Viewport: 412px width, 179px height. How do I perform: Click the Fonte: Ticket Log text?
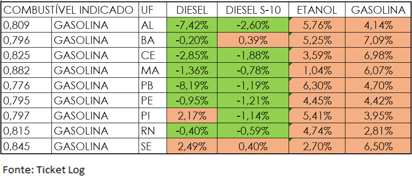pos(44,170)
